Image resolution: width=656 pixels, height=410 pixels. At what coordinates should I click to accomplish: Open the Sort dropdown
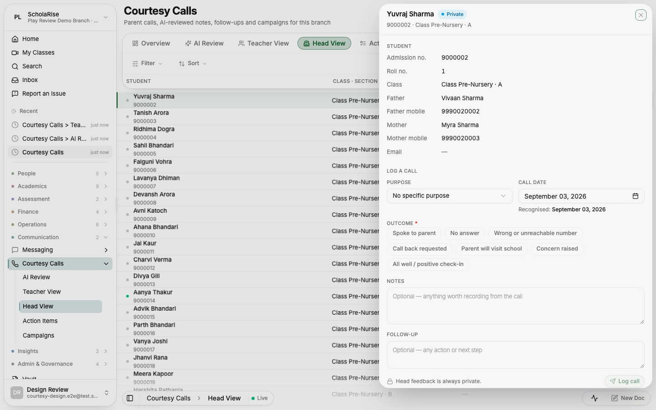(x=193, y=63)
